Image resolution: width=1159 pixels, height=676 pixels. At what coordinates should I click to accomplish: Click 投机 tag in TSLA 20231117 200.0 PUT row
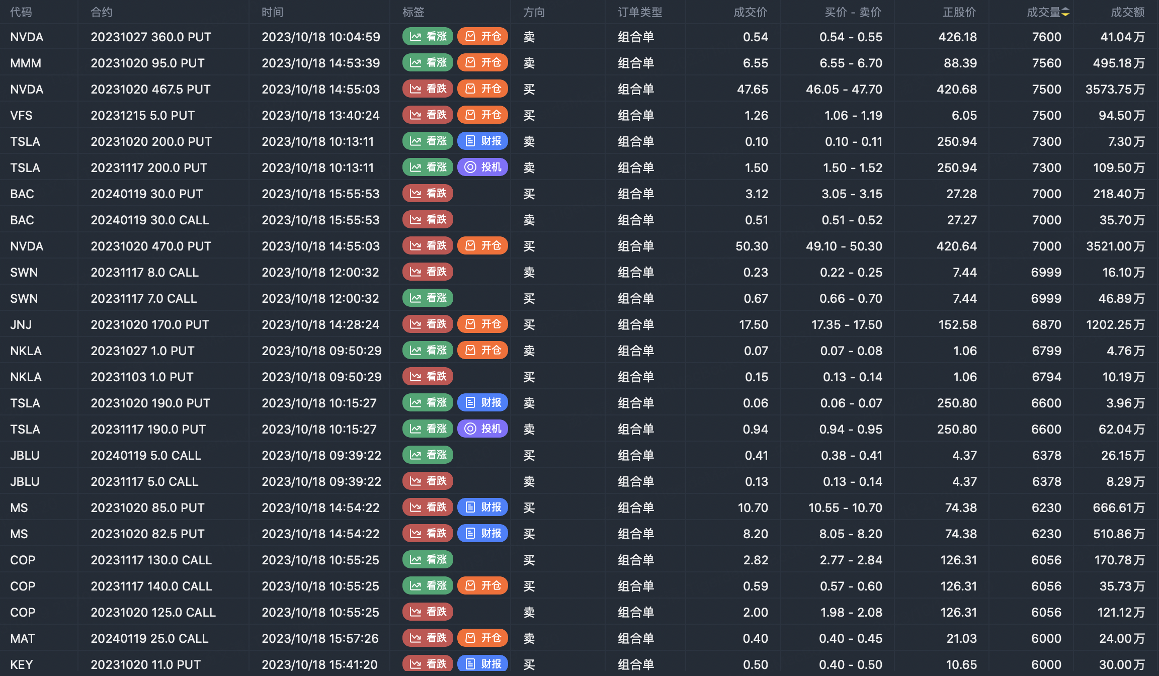click(x=483, y=167)
